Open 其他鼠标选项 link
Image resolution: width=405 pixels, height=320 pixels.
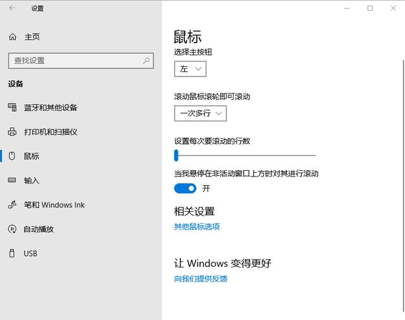197,226
